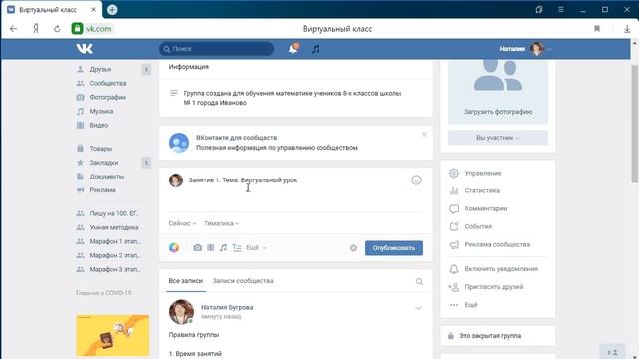The height and width of the screenshot is (359, 639).
Task: Click the Главное о COVID-19 link
Action: click(104, 293)
